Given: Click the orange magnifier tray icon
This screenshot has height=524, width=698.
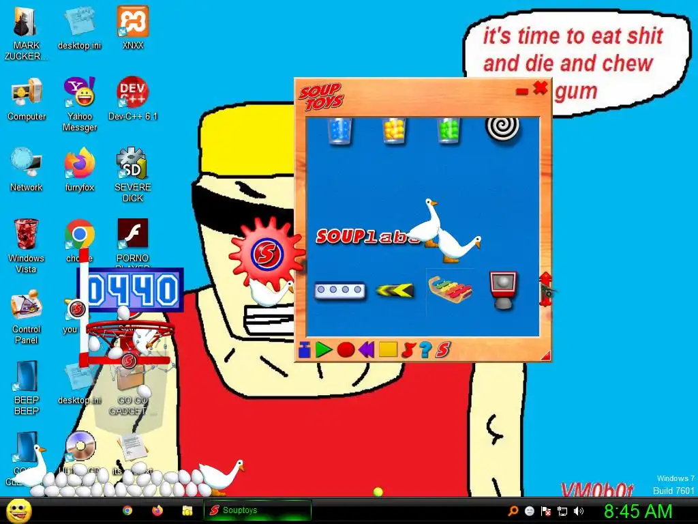Looking at the screenshot, I should [x=513, y=511].
